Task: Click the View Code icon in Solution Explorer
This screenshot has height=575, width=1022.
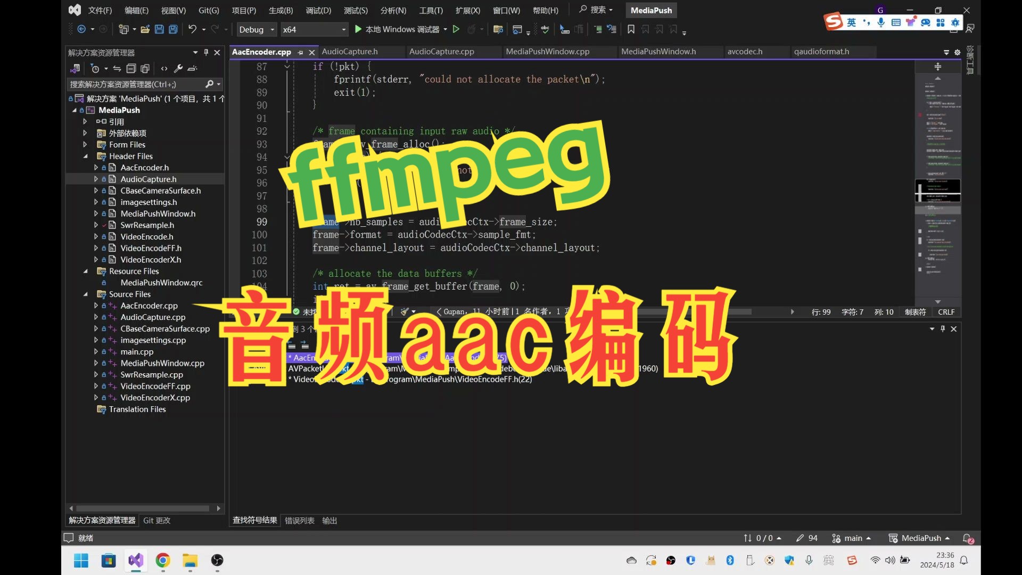Action: pyautogui.click(x=164, y=68)
